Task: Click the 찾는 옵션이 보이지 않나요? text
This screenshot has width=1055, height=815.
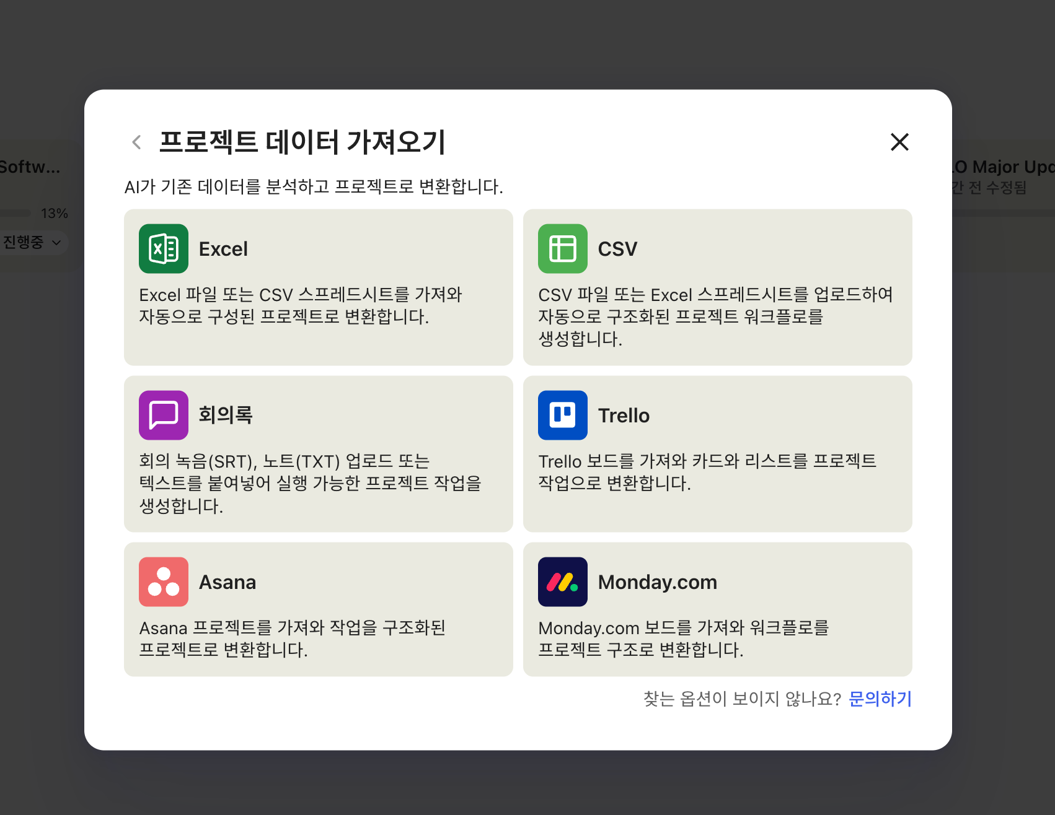Action: (x=742, y=699)
